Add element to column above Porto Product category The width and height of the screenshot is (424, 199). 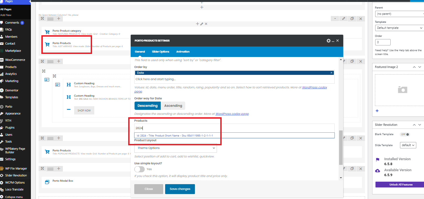(197, 24)
